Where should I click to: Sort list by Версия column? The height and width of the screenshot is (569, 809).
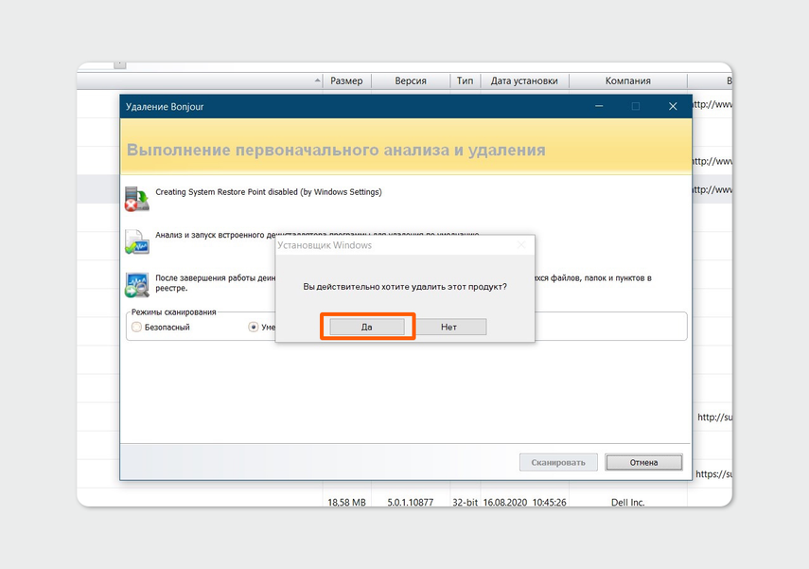(411, 81)
